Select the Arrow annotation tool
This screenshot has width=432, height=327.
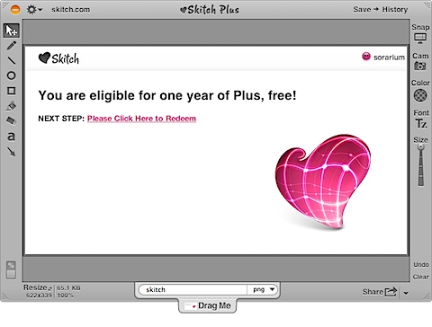(x=12, y=152)
